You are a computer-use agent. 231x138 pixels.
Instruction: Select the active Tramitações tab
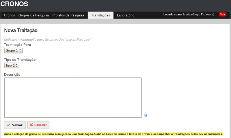[x=100, y=15]
